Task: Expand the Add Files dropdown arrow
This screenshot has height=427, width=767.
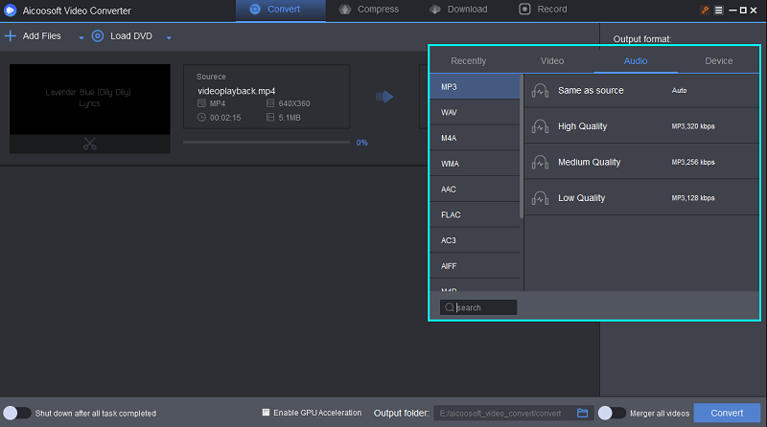Action: pyautogui.click(x=81, y=37)
